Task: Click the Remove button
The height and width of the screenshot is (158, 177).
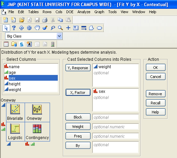Action: tap(156, 94)
